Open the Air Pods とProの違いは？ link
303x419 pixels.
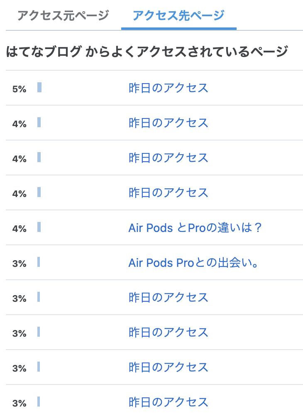click(195, 228)
